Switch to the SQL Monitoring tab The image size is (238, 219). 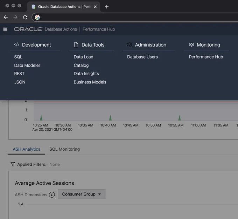tap(64, 149)
